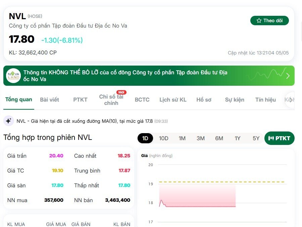Open the PTKT tab
This screenshot has height=227, width=302.
(x=80, y=100)
